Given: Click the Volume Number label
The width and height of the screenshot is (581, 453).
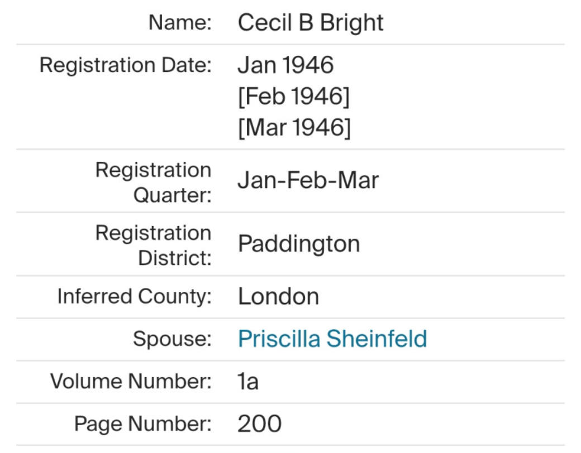Looking at the screenshot, I should (x=131, y=382).
